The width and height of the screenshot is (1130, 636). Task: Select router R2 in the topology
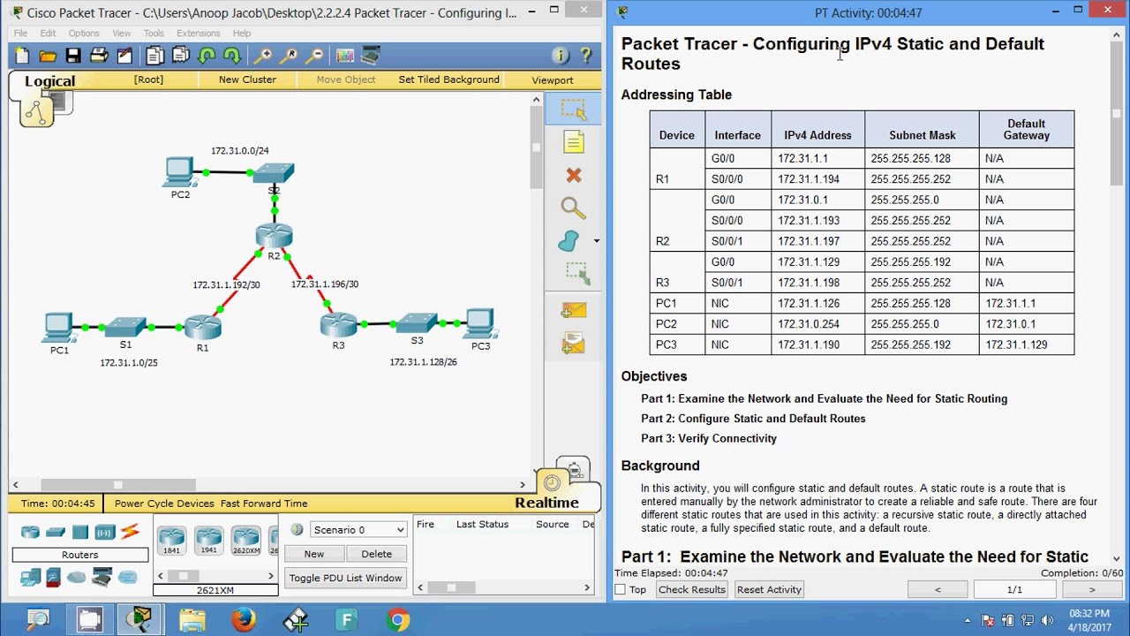tap(274, 237)
